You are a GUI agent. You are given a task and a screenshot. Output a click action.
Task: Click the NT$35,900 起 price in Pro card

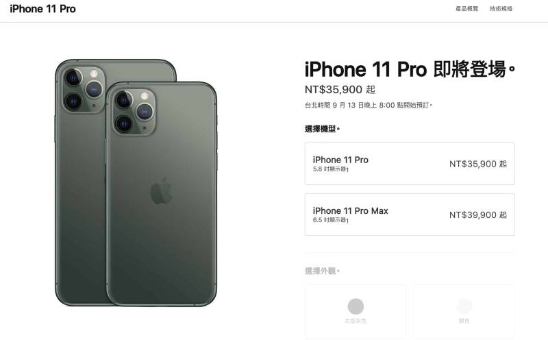477,164
